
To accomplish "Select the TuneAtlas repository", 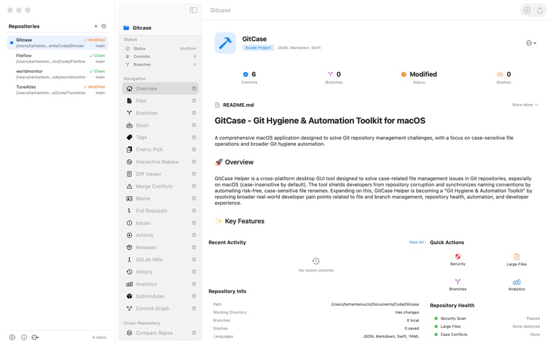I will pos(57,90).
